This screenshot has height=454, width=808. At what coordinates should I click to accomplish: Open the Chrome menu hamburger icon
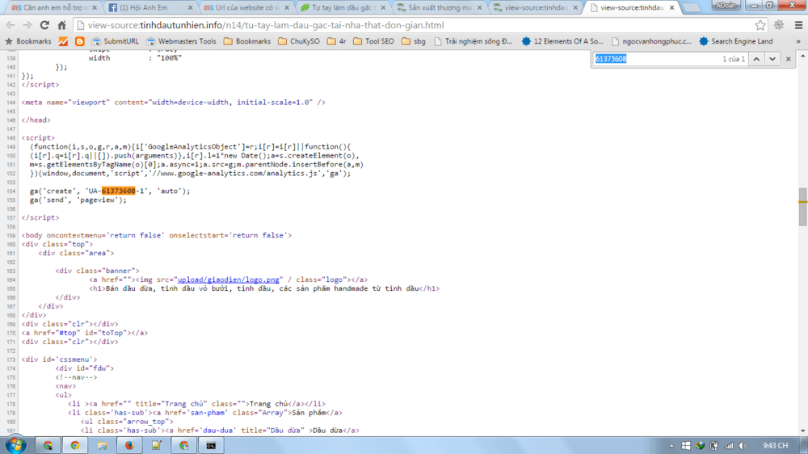pyautogui.click(x=798, y=25)
